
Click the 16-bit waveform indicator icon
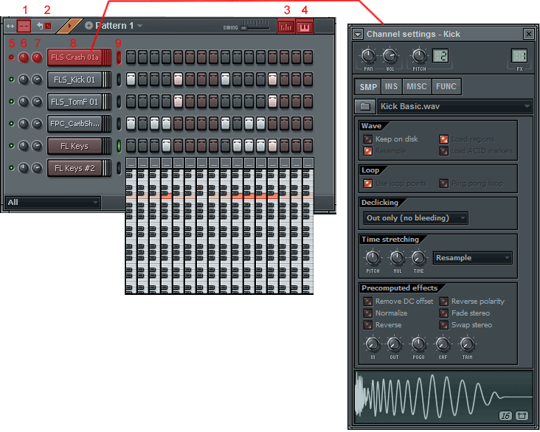tap(505, 416)
